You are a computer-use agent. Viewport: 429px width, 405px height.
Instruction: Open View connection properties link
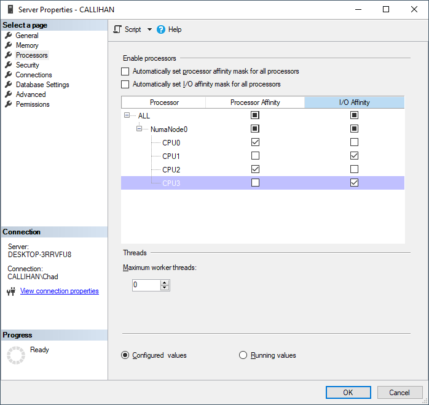[60, 291]
